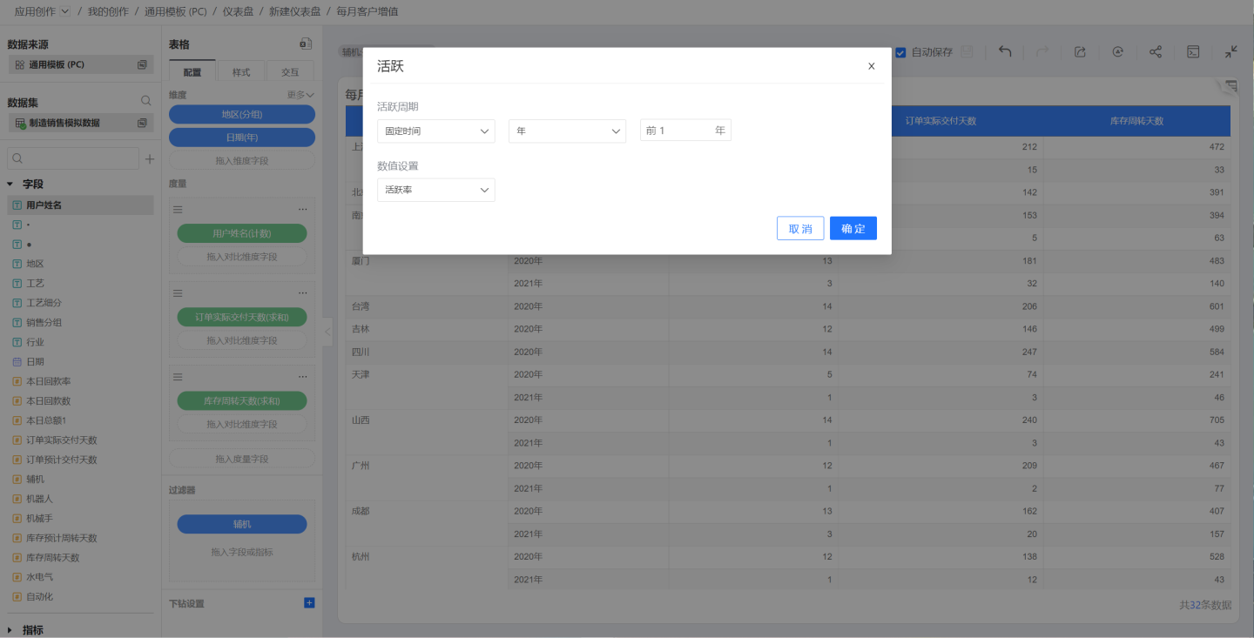Open the 年 period unit dropdown
1254x638 pixels.
click(x=567, y=131)
